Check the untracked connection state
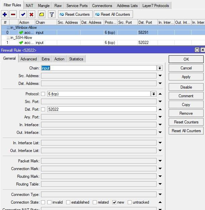 [x=130, y=202]
